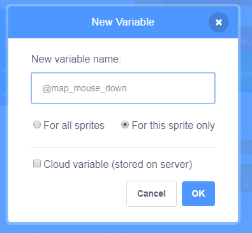This screenshot has height=233, width=252.
Task: Click the dimmed background left of the dialog
Action: [x=3, y=149]
